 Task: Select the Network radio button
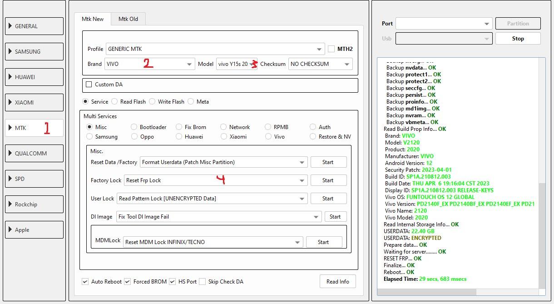point(223,127)
